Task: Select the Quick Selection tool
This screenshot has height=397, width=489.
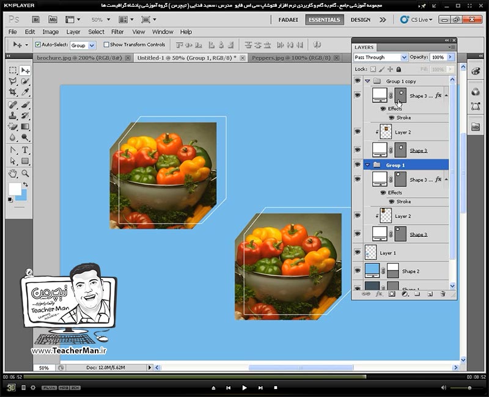Action: pos(25,81)
